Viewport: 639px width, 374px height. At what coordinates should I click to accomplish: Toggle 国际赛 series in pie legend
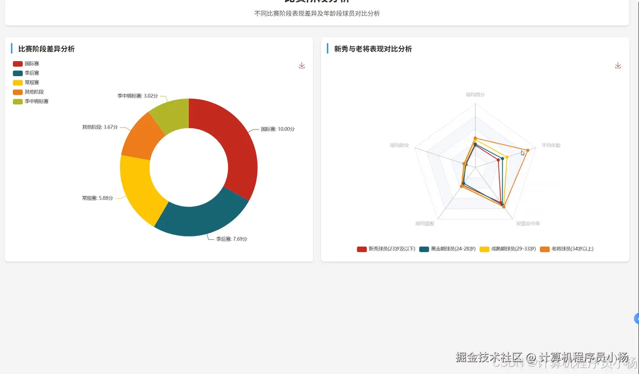tap(26, 64)
